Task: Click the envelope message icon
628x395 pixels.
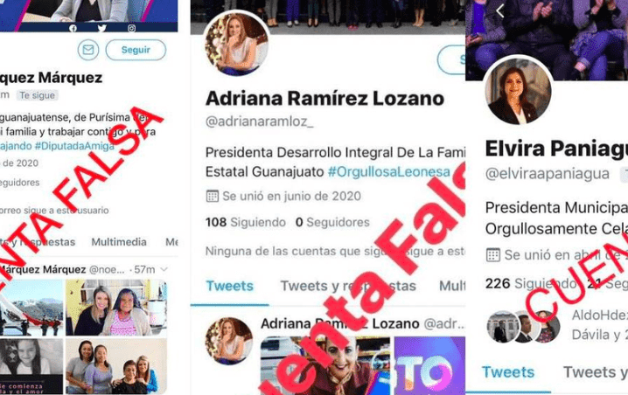Action: tap(88, 50)
